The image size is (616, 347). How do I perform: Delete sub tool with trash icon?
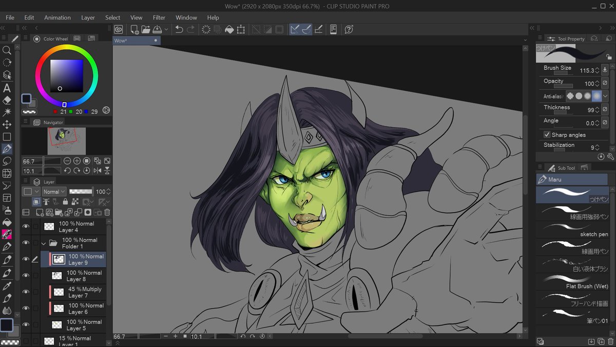coord(610,341)
